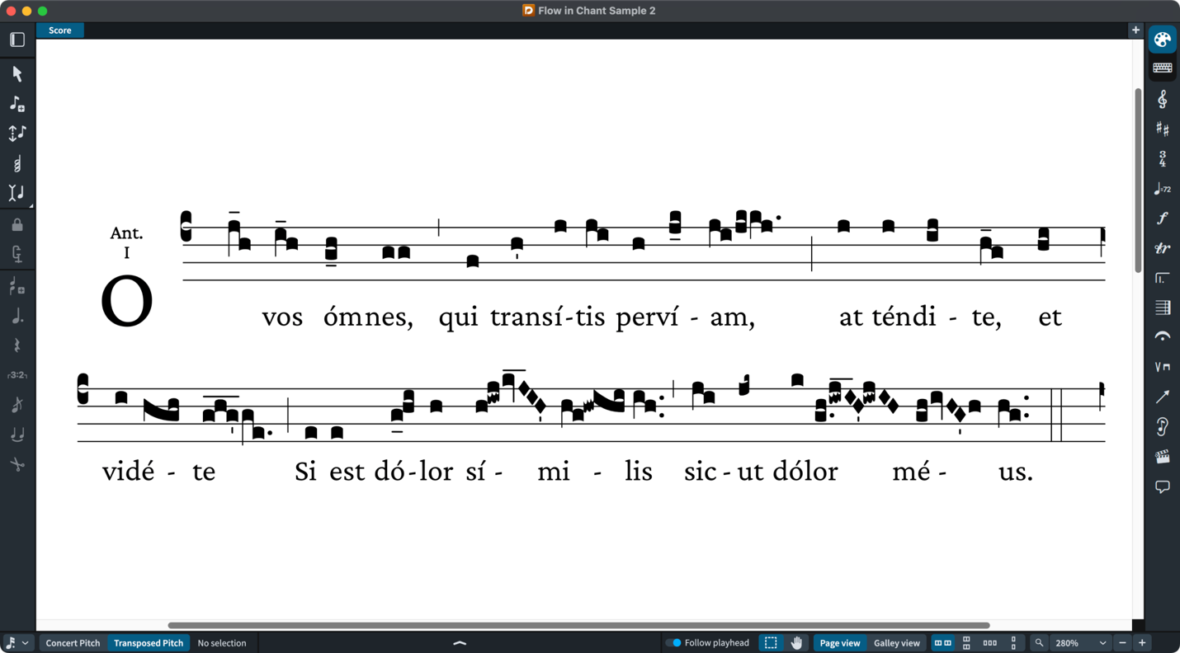1180x653 pixels.
Task: Expand the bottom panel chevron
Action: [x=460, y=643]
